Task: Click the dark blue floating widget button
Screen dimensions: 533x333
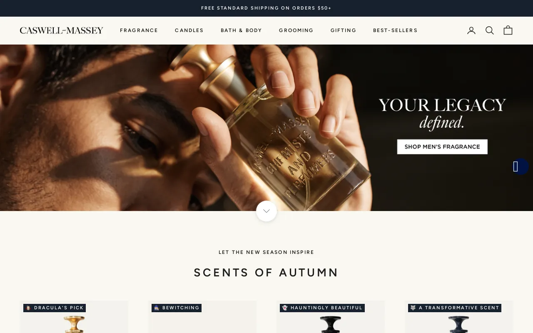Action: click(520, 166)
